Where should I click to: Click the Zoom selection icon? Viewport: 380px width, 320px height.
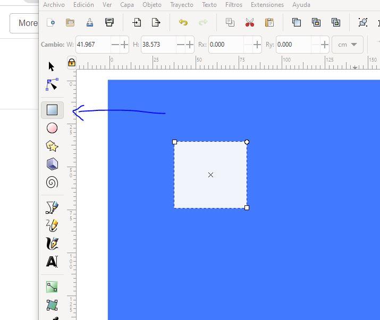point(363,22)
